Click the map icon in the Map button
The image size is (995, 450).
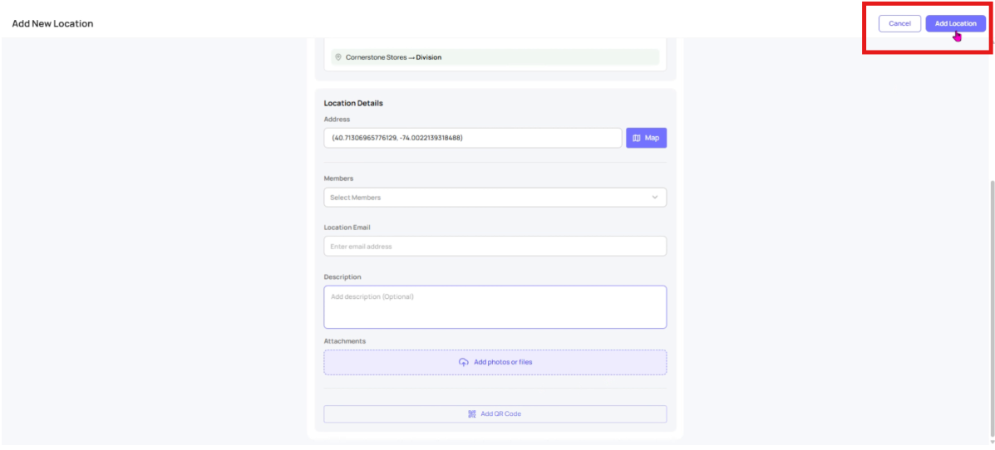[637, 138]
